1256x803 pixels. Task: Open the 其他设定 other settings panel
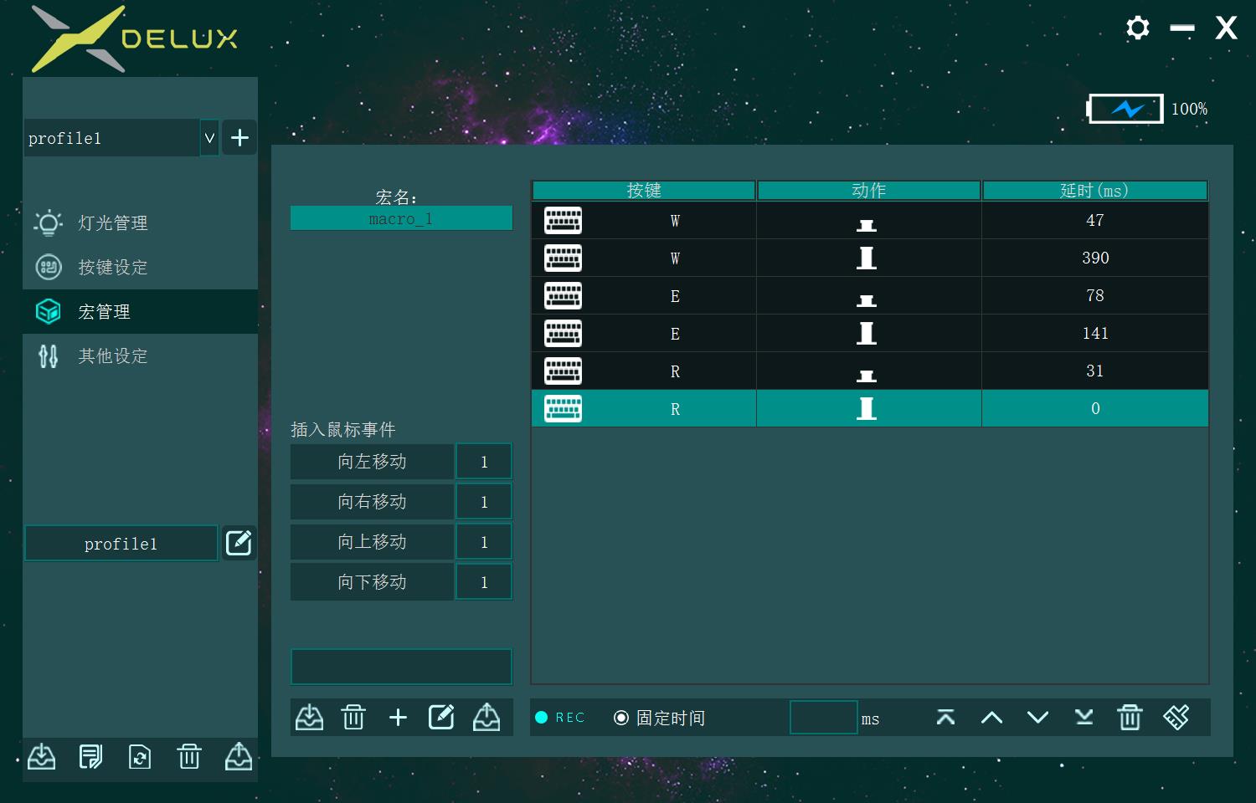point(111,355)
